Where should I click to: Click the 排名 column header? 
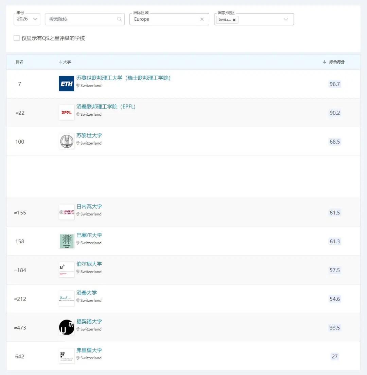click(20, 62)
